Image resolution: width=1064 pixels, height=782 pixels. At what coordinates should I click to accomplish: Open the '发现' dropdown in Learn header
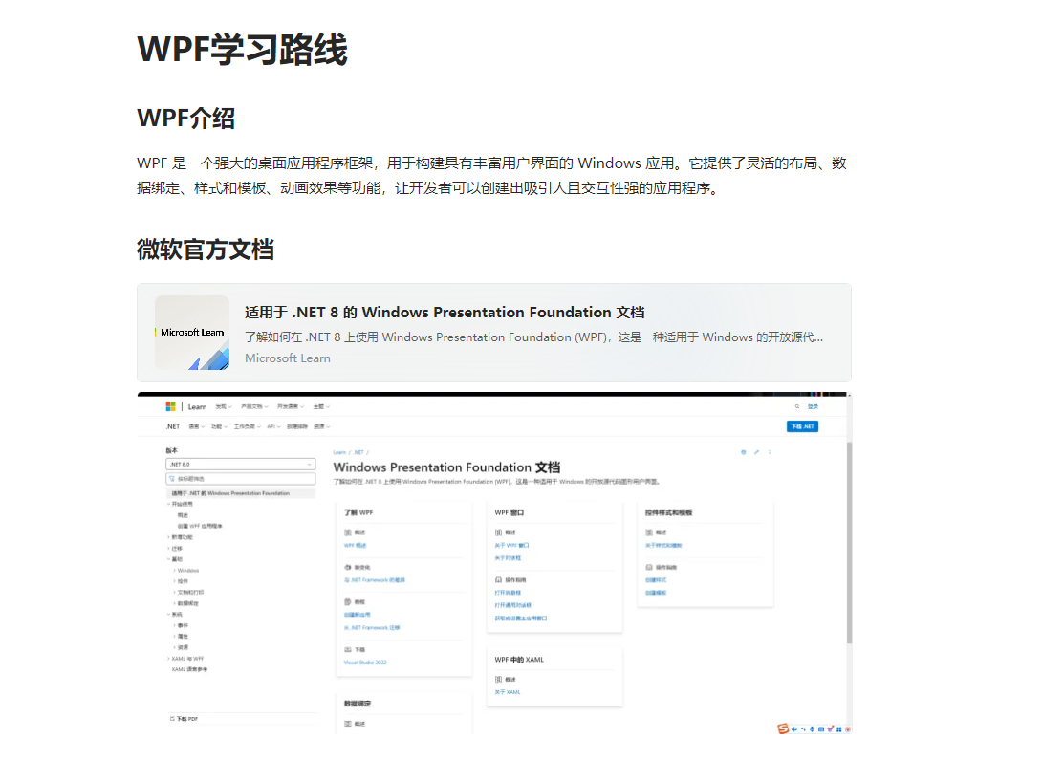pos(224,406)
